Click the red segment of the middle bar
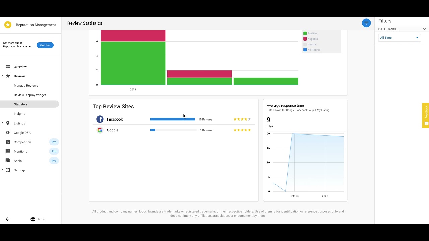 point(199,74)
